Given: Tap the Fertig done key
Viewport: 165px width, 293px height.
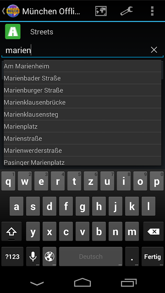Looking at the screenshot, I should click(x=153, y=256).
